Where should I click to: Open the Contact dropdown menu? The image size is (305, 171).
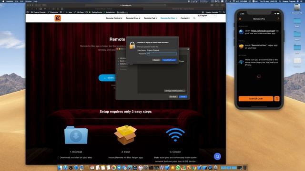pos(185,18)
